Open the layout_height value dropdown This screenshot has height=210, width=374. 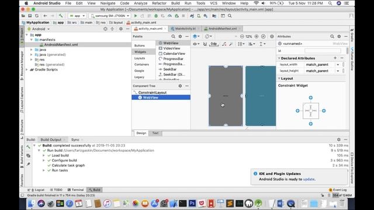pyautogui.click(x=338, y=71)
